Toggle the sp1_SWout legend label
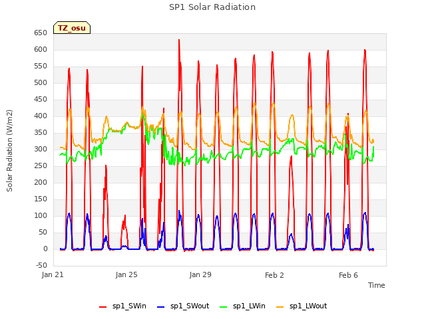Image resolution: width=426 pixels, height=319 pixels. click(x=190, y=306)
